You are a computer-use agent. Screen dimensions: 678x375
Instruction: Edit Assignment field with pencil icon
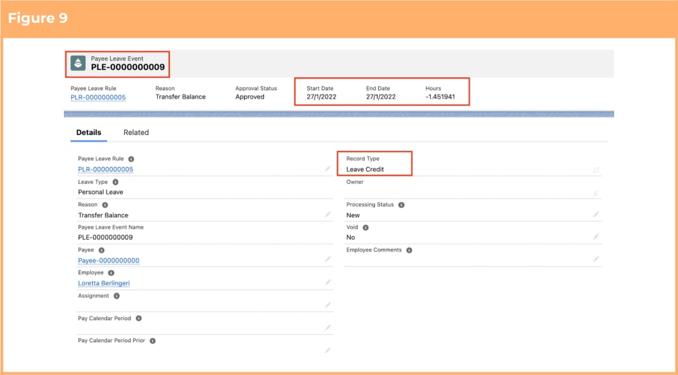click(x=328, y=305)
